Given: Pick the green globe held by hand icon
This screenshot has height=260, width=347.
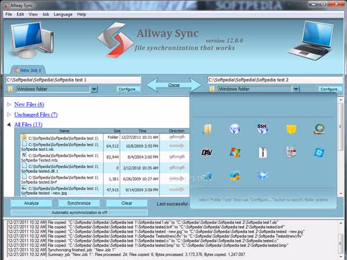Looking at the screenshot, I should click(x=319, y=129).
